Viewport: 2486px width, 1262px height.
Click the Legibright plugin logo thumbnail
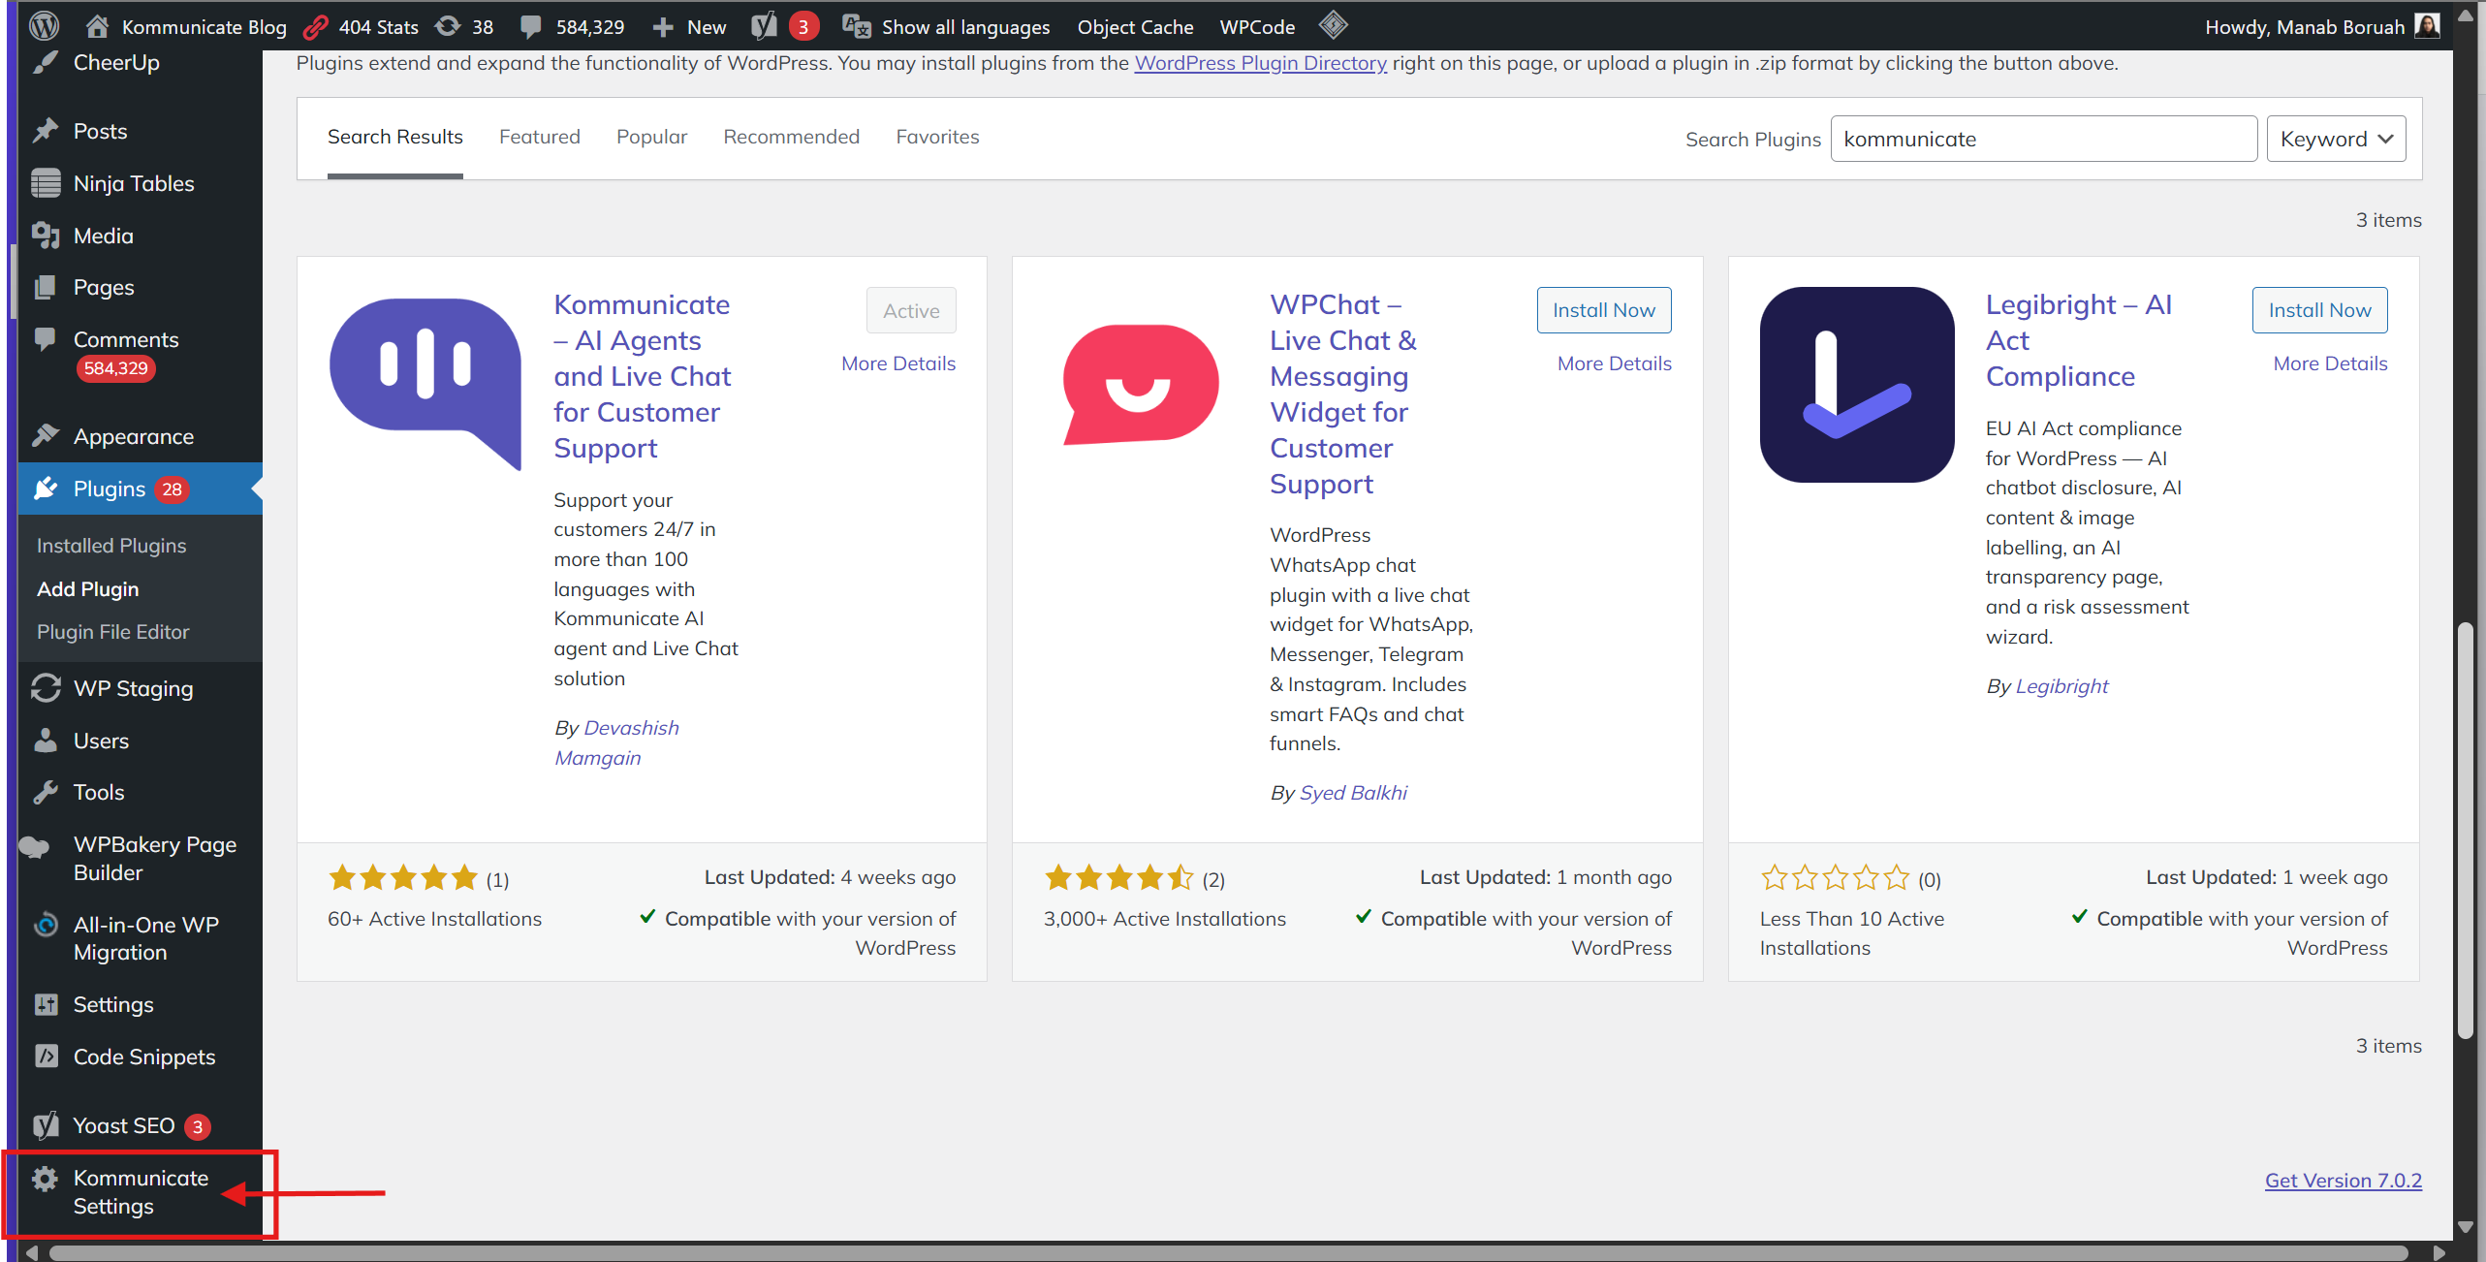pos(1857,384)
